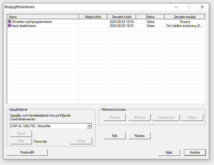
Task: Open the Protokollfil log file
Action: point(27,152)
